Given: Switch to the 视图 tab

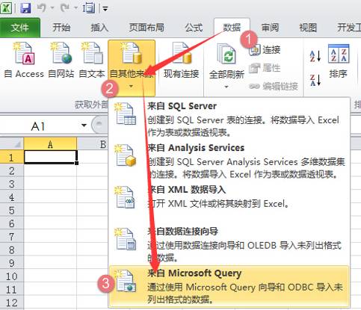Looking at the screenshot, I should pyautogui.click(x=308, y=28).
